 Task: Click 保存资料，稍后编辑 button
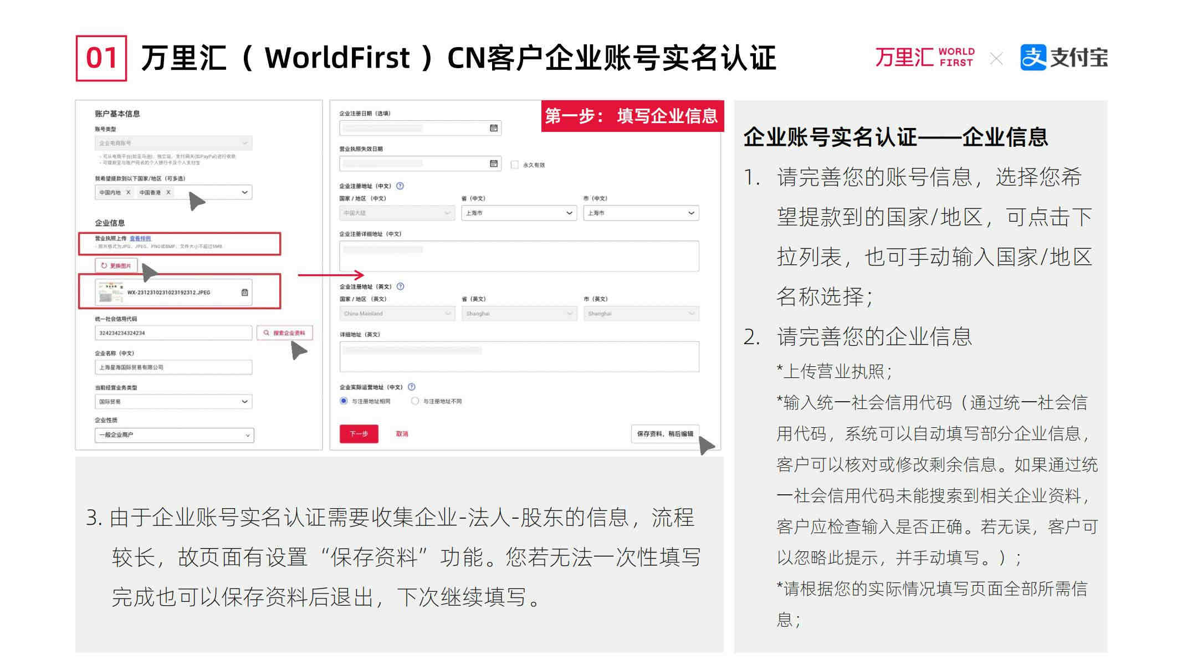tap(664, 433)
